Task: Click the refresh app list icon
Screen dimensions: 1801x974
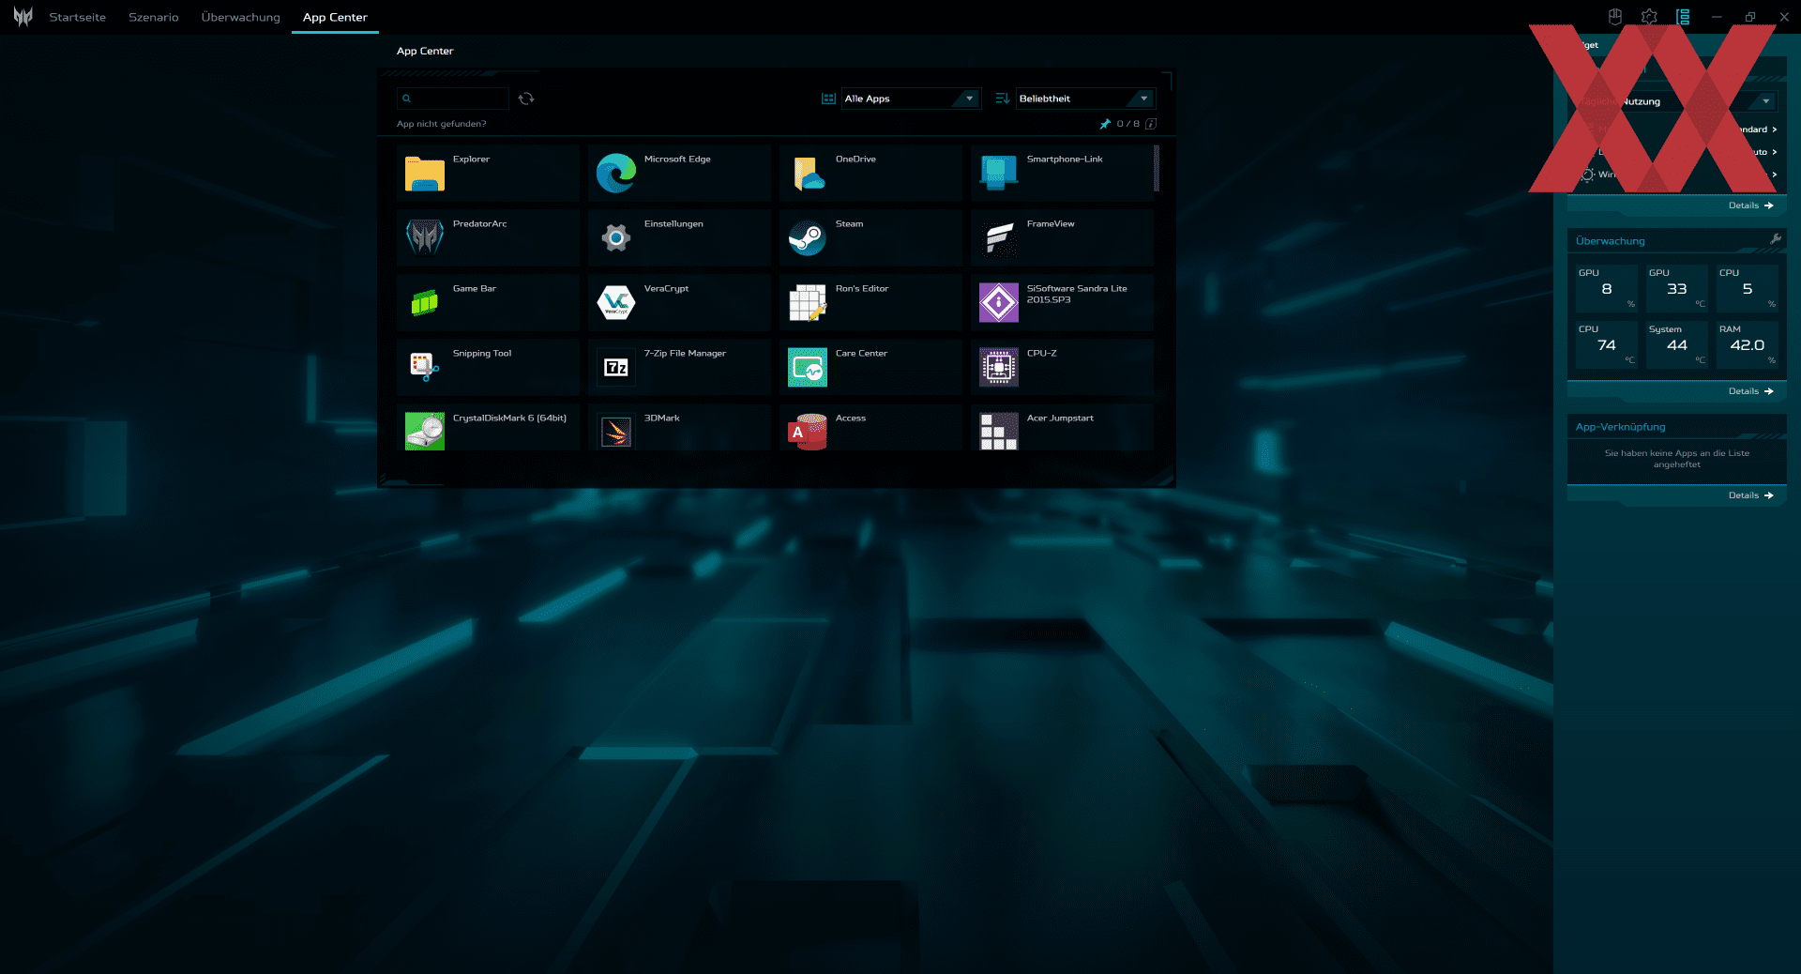Action: 526,99
